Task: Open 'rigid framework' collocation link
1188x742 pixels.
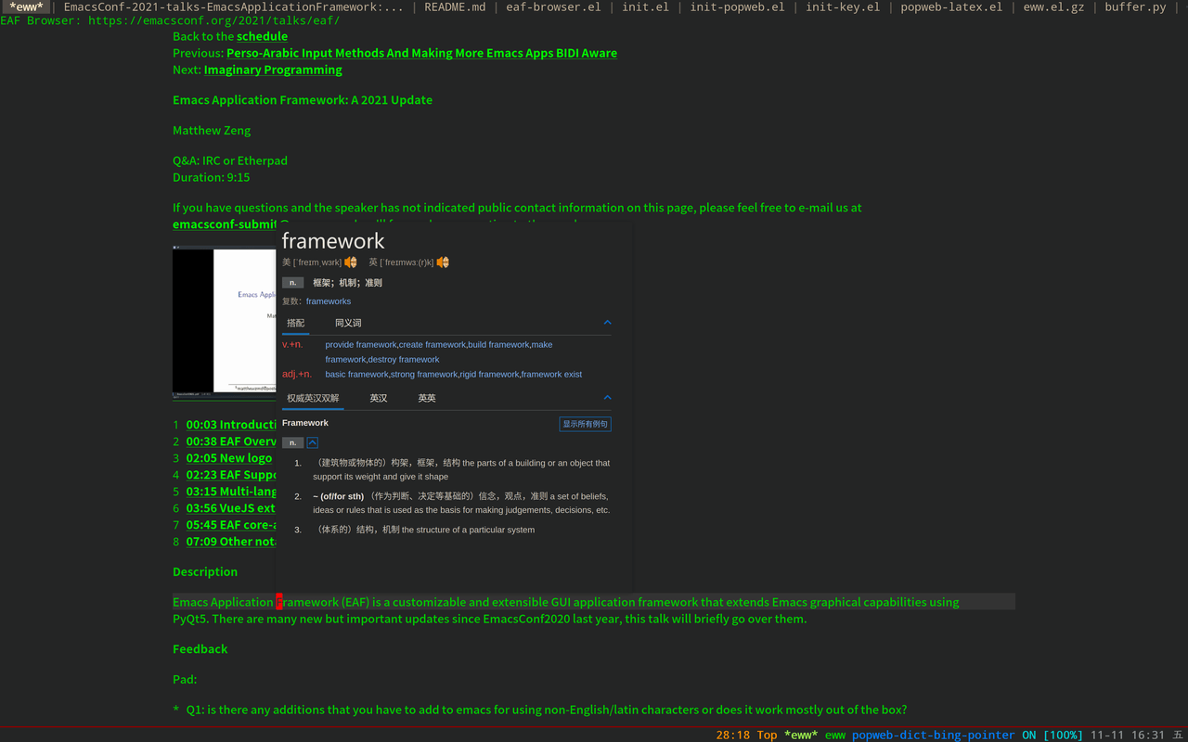Action: (x=489, y=375)
